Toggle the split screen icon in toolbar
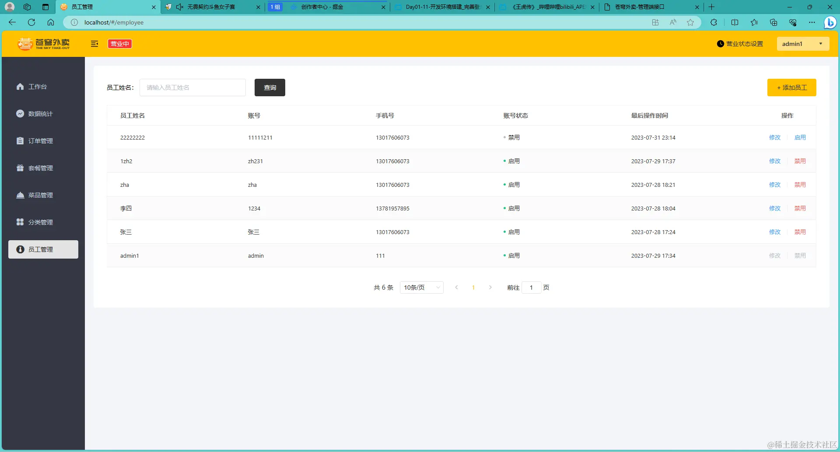 [735, 22]
